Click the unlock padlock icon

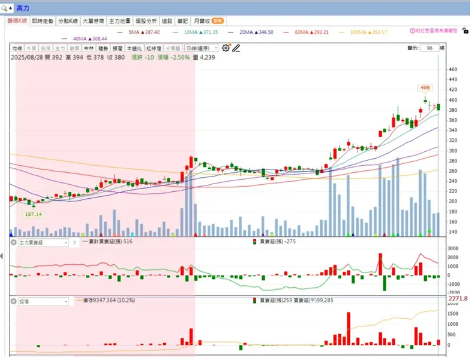pos(465,30)
